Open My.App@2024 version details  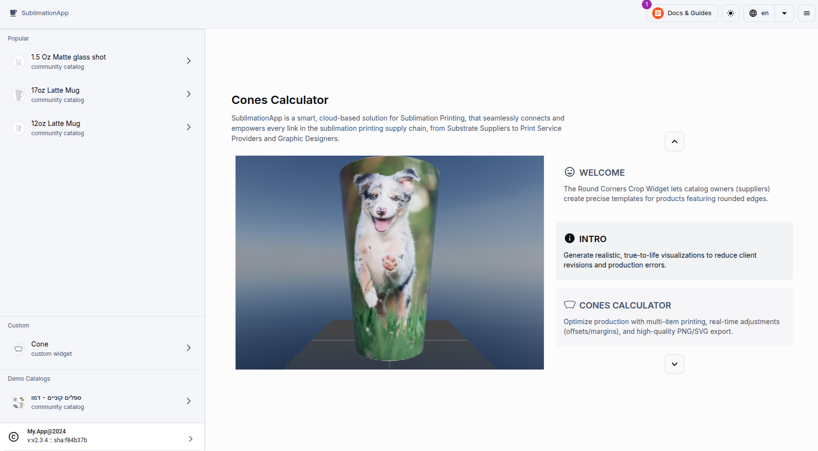click(x=102, y=436)
